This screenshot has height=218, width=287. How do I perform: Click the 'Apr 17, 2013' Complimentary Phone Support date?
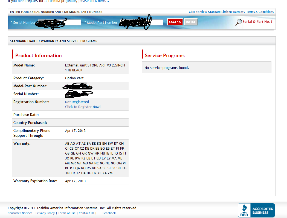(x=75, y=131)
